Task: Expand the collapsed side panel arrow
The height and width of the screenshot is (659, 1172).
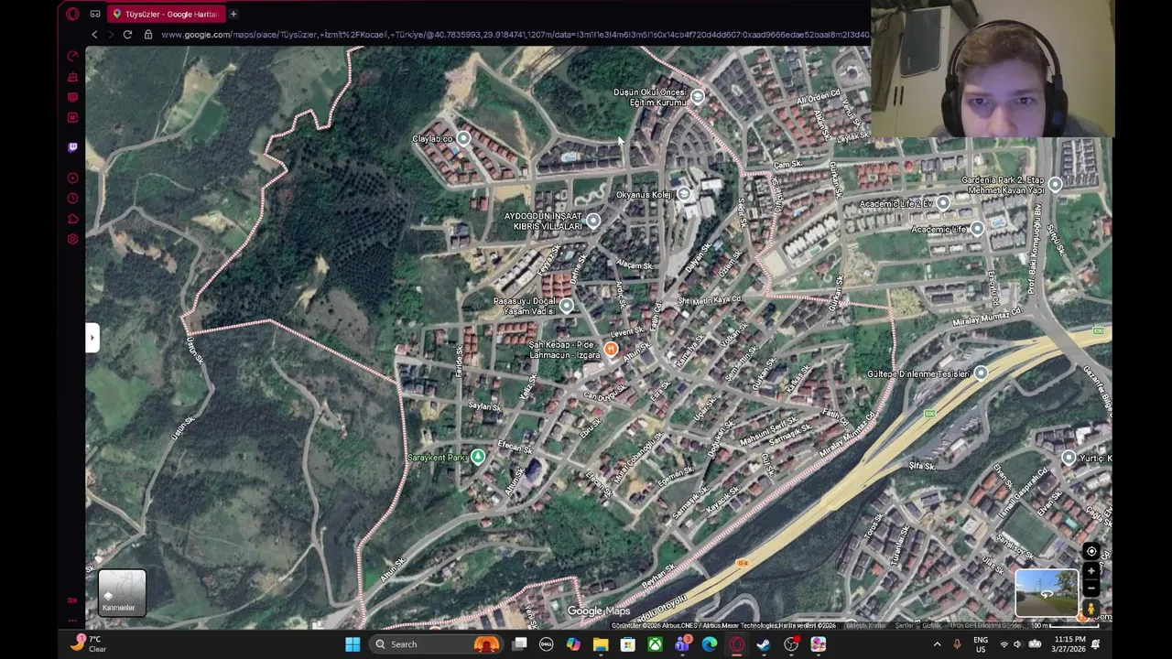Action: (92, 338)
